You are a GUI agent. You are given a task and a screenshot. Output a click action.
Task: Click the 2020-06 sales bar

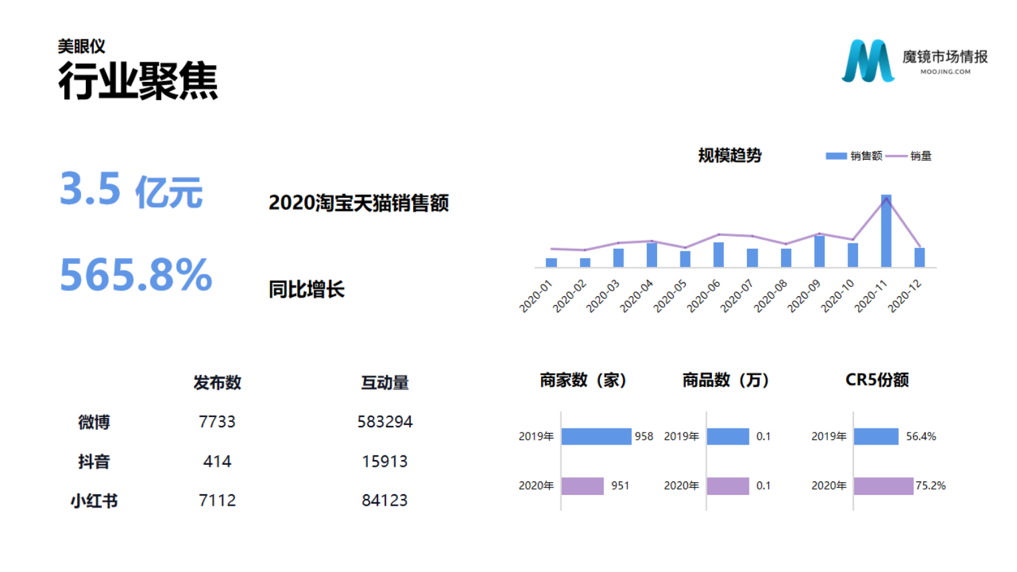(719, 255)
